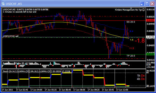Click the current price 0.84786 tag
This screenshot has height=93, width=156.
[x=151, y=37]
